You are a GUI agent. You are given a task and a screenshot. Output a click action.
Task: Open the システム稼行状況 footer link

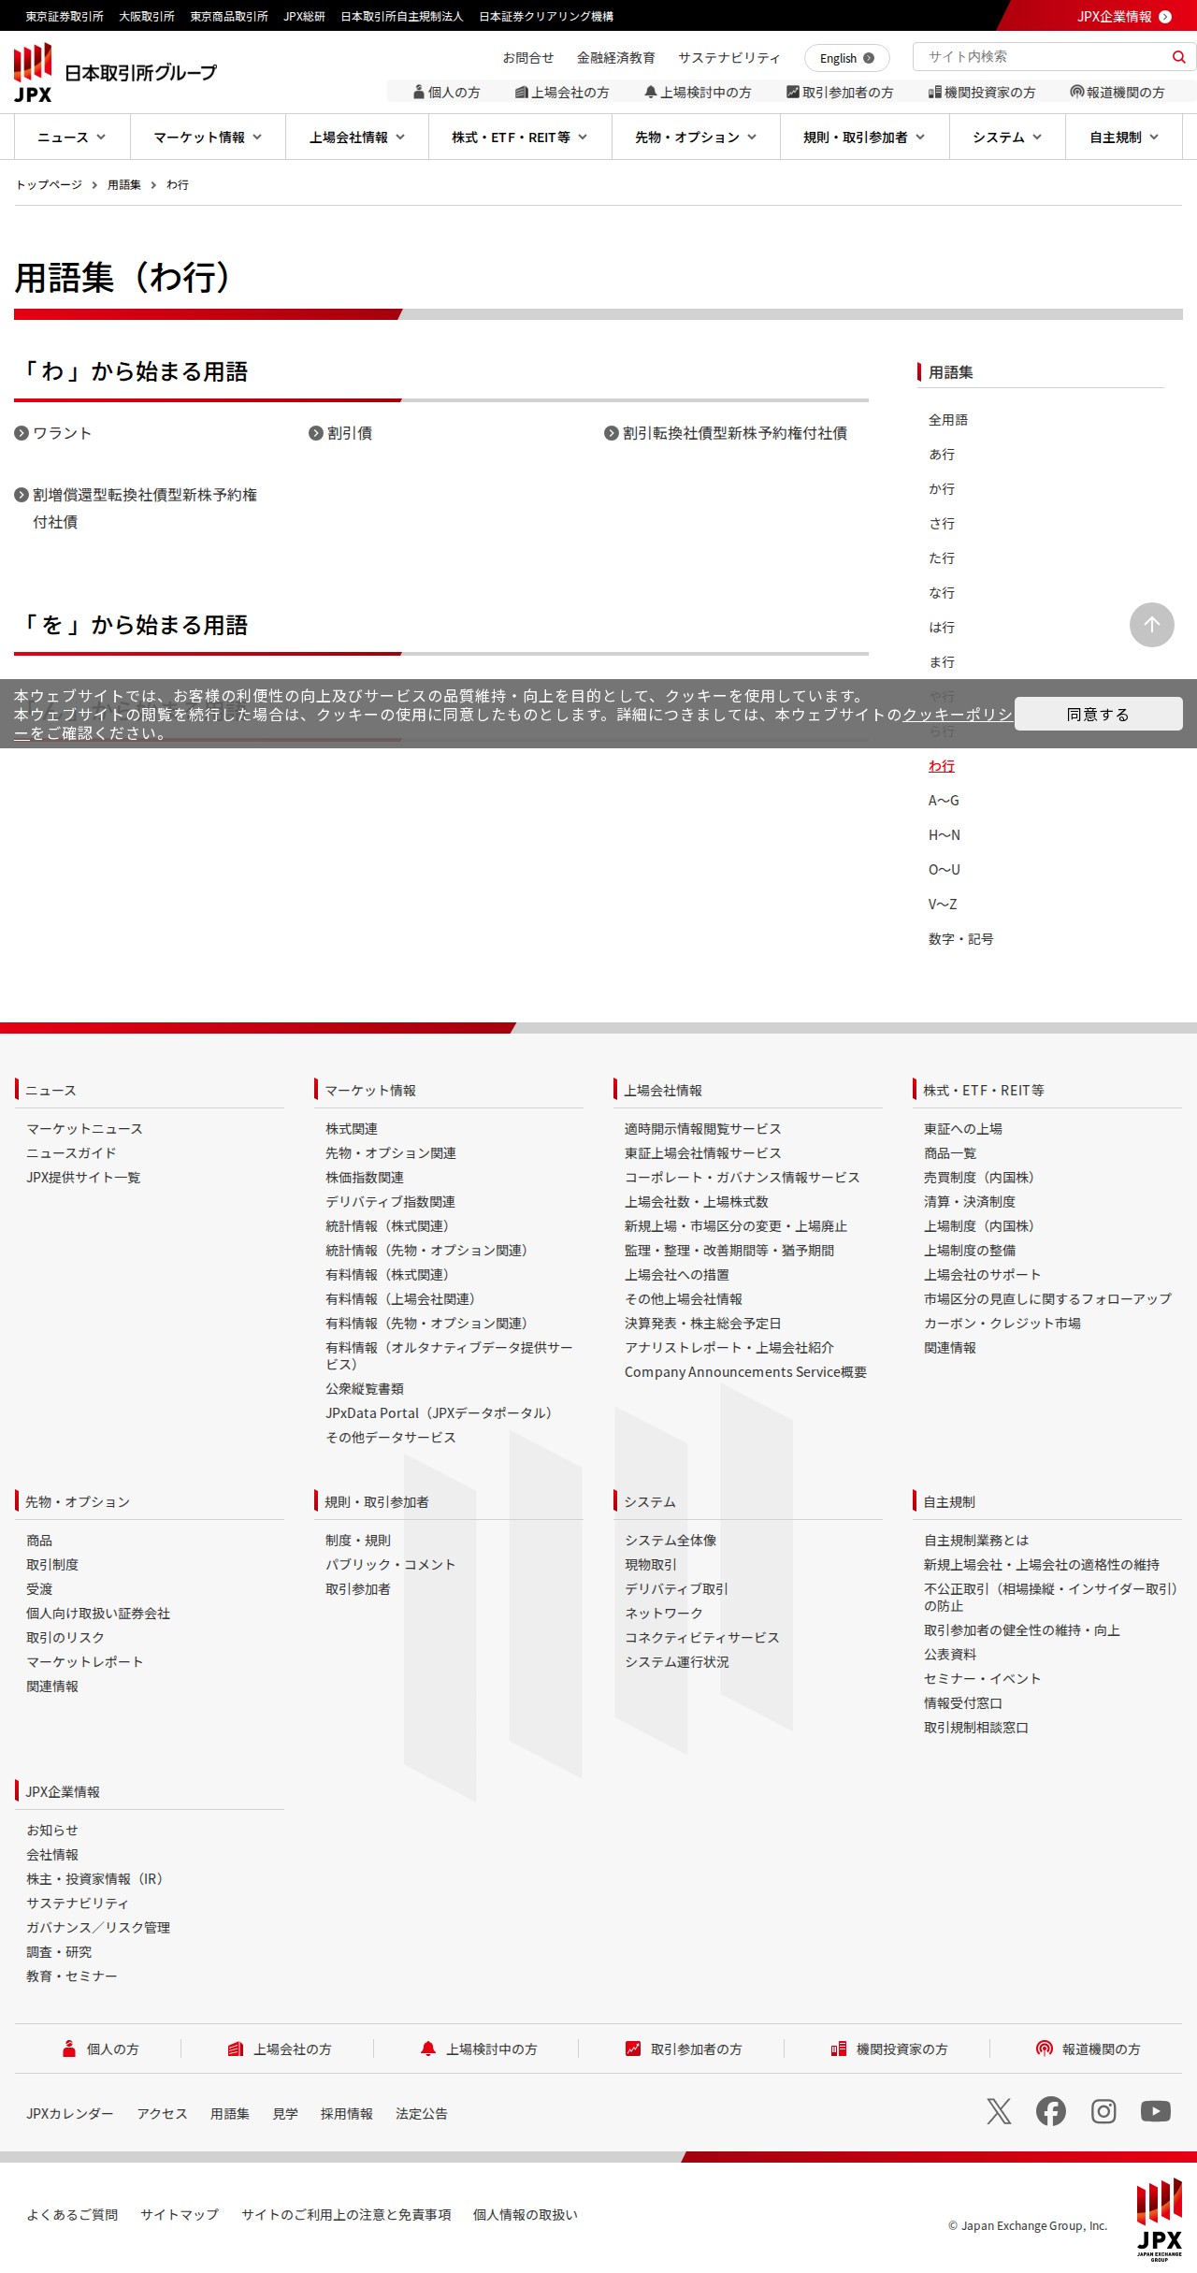click(x=677, y=1662)
